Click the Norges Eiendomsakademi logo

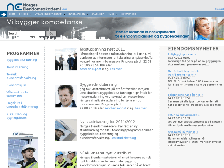tap(34, 7)
